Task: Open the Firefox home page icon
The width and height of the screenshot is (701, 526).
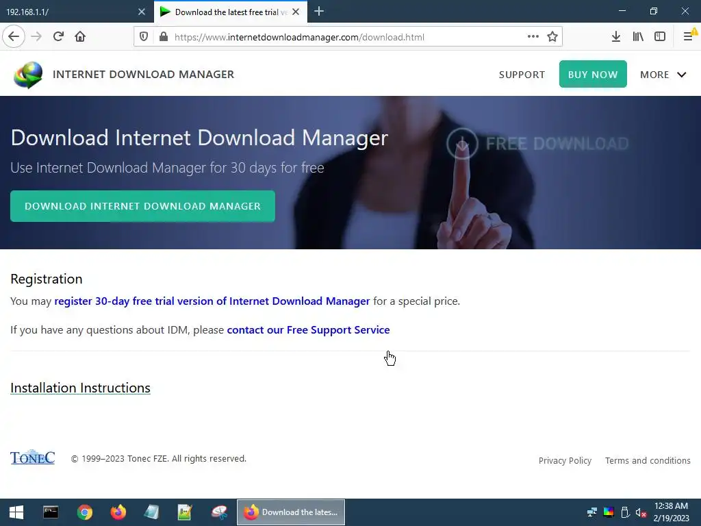Action: pyautogui.click(x=80, y=37)
